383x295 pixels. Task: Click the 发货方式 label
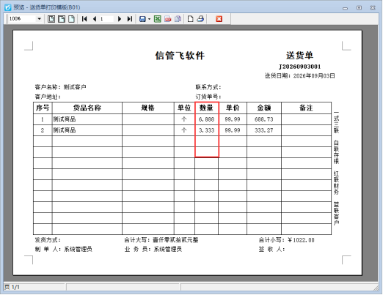[x=48, y=240]
